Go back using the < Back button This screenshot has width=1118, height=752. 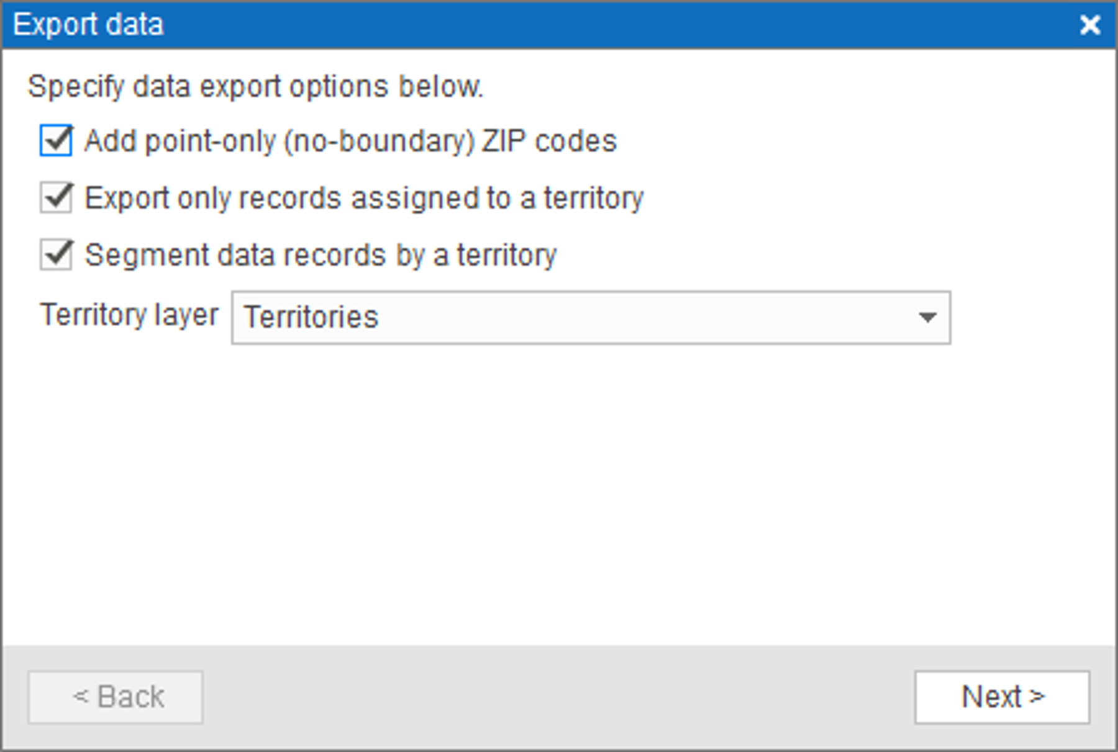115,697
